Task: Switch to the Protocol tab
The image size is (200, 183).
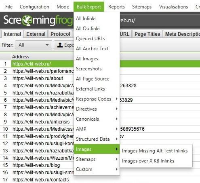Action: pos(60,34)
